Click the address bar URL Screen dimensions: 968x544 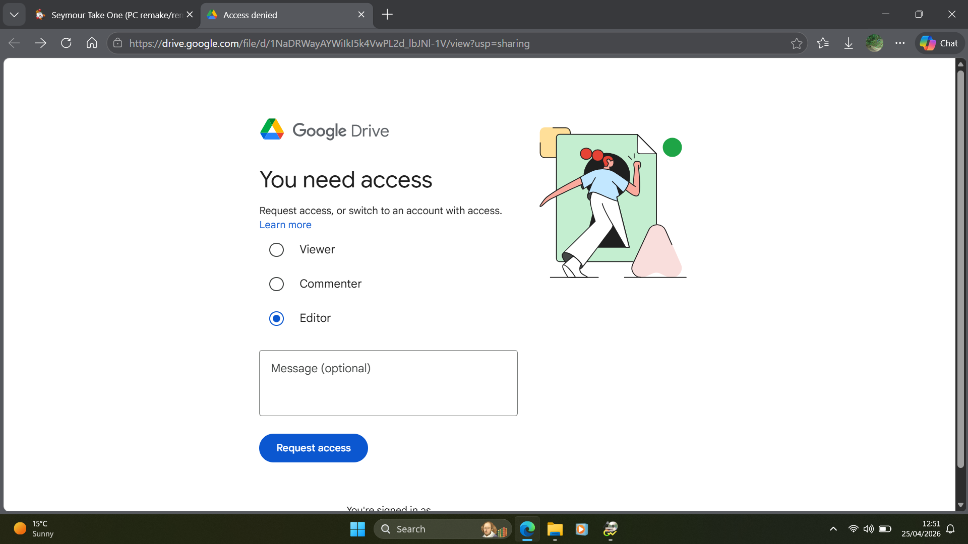(x=329, y=43)
